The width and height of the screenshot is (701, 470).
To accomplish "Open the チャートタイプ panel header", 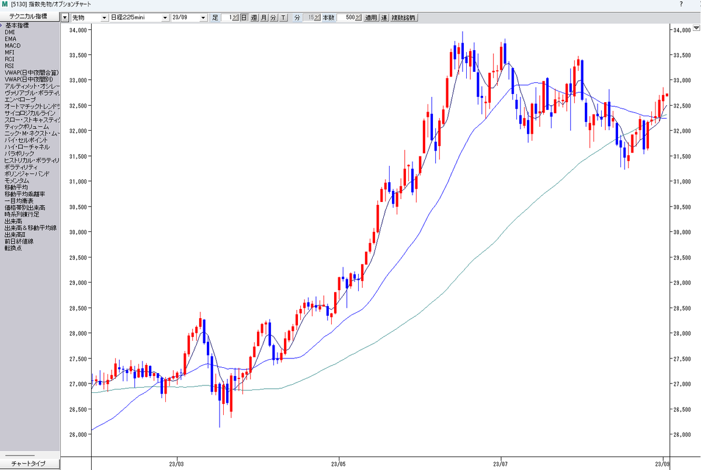I will click(30, 464).
